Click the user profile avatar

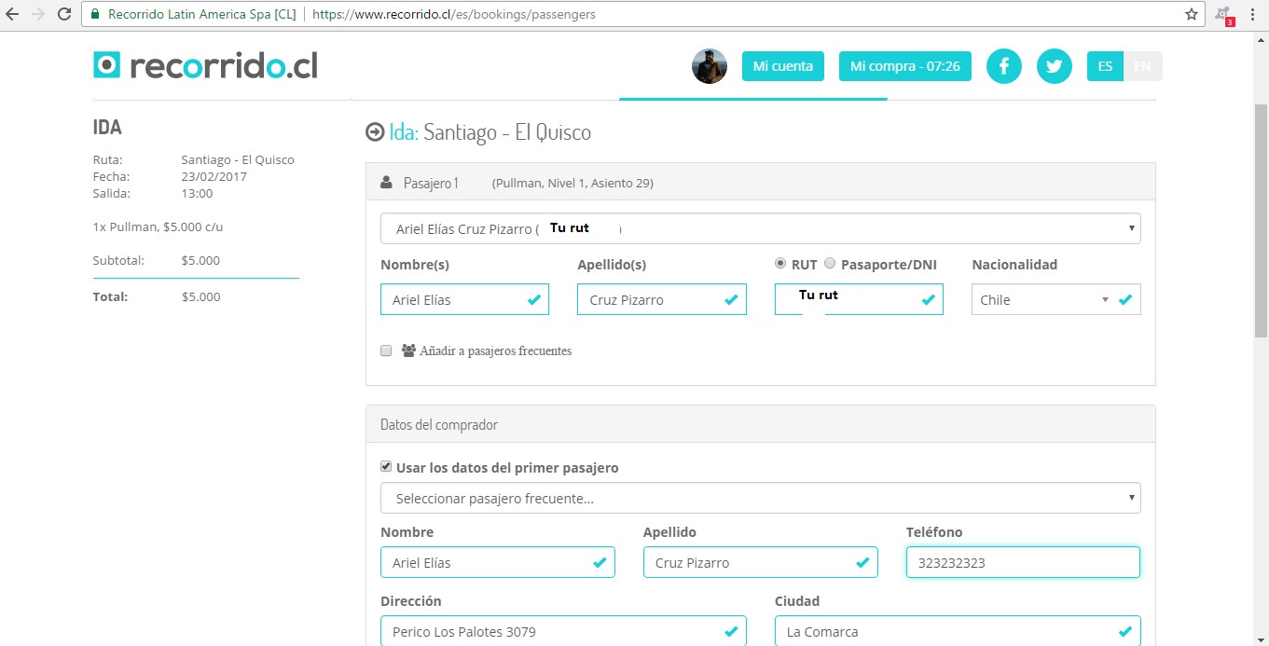(710, 66)
